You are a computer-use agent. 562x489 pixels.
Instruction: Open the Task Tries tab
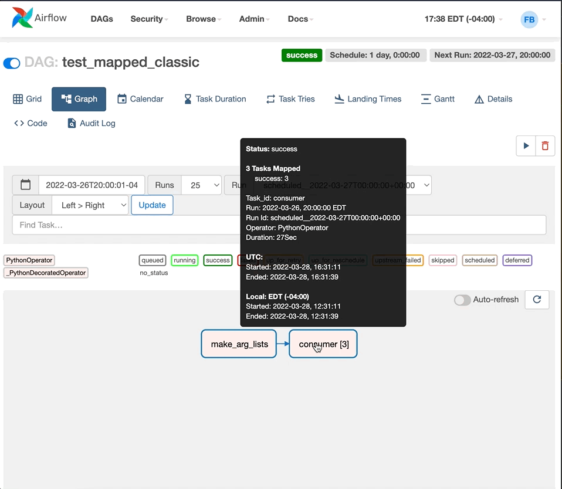(290, 99)
